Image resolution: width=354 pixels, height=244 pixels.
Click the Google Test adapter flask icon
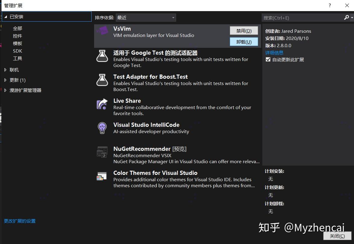[x=102, y=56]
